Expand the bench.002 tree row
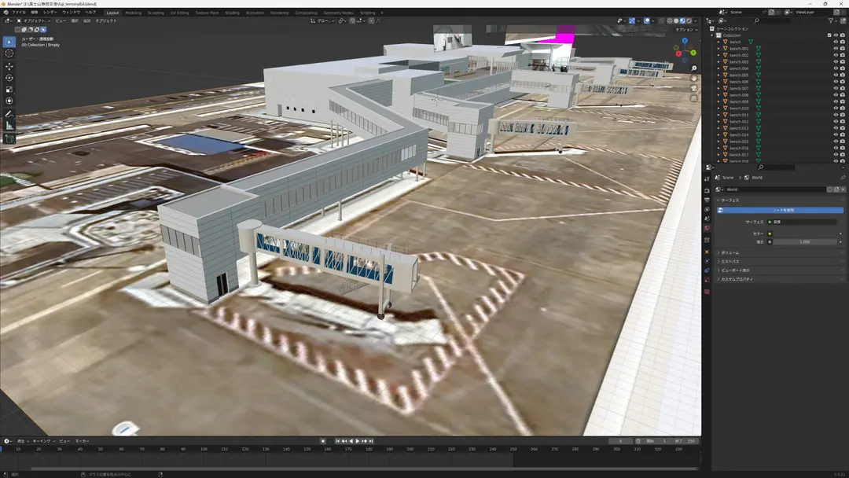 coord(719,55)
